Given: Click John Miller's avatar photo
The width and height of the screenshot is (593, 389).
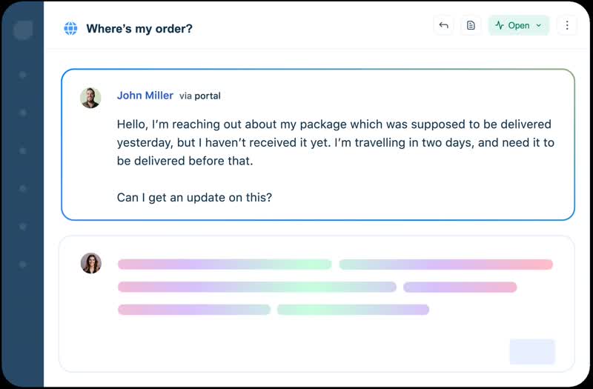Looking at the screenshot, I should click(90, 98).
